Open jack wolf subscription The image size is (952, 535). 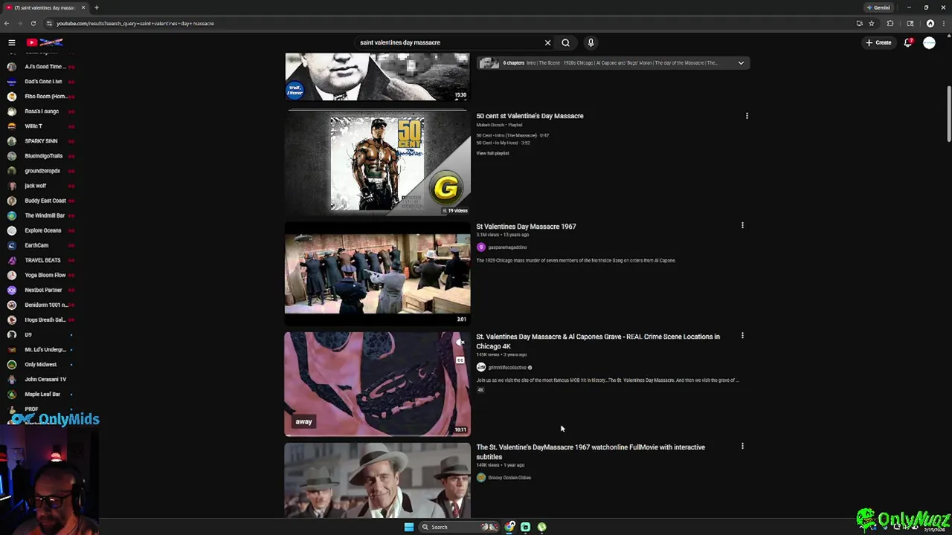[41, 186]
